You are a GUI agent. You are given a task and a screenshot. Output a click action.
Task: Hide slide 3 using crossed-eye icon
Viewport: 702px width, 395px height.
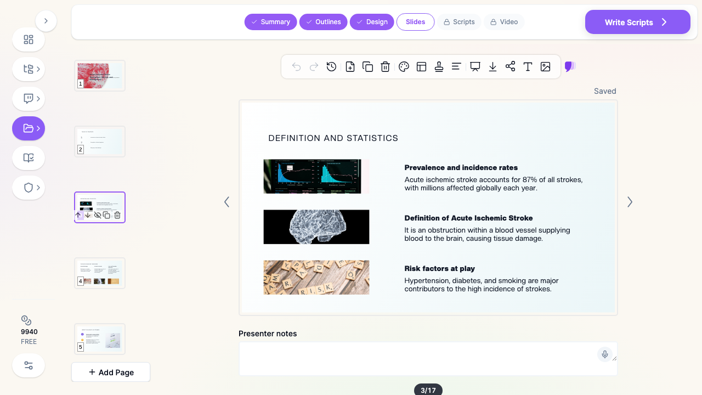(x=98, y=215)
